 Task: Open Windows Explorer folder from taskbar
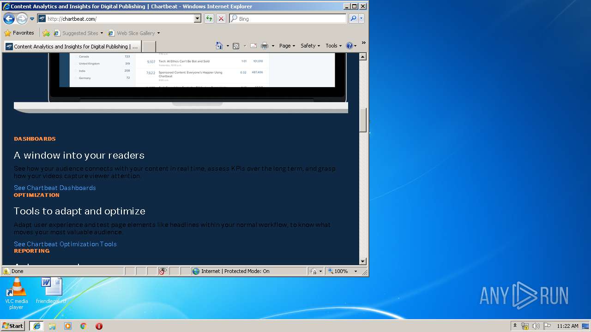tap(52, 326)
